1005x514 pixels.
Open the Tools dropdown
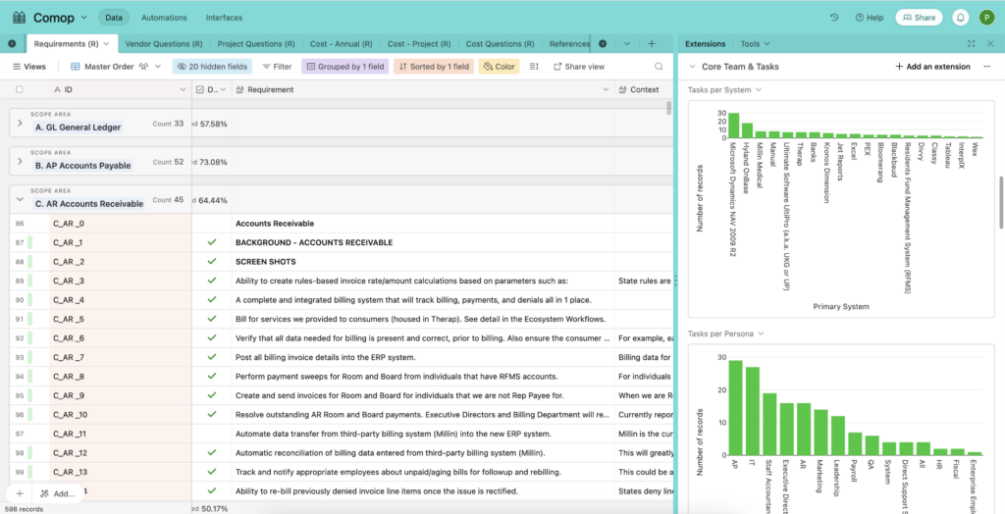[755, 43]
